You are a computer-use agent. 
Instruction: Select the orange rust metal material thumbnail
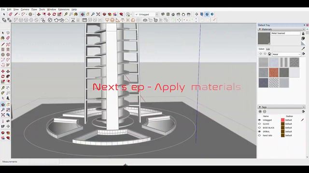pyautogui.click(x=274, y=73)
